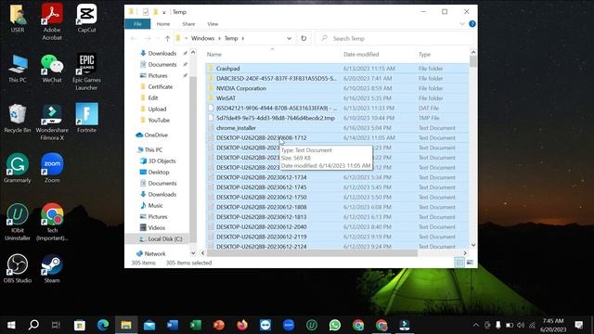Switch to details view layout icon
Screen dimensions: 594x334
[x=459, y=263]
